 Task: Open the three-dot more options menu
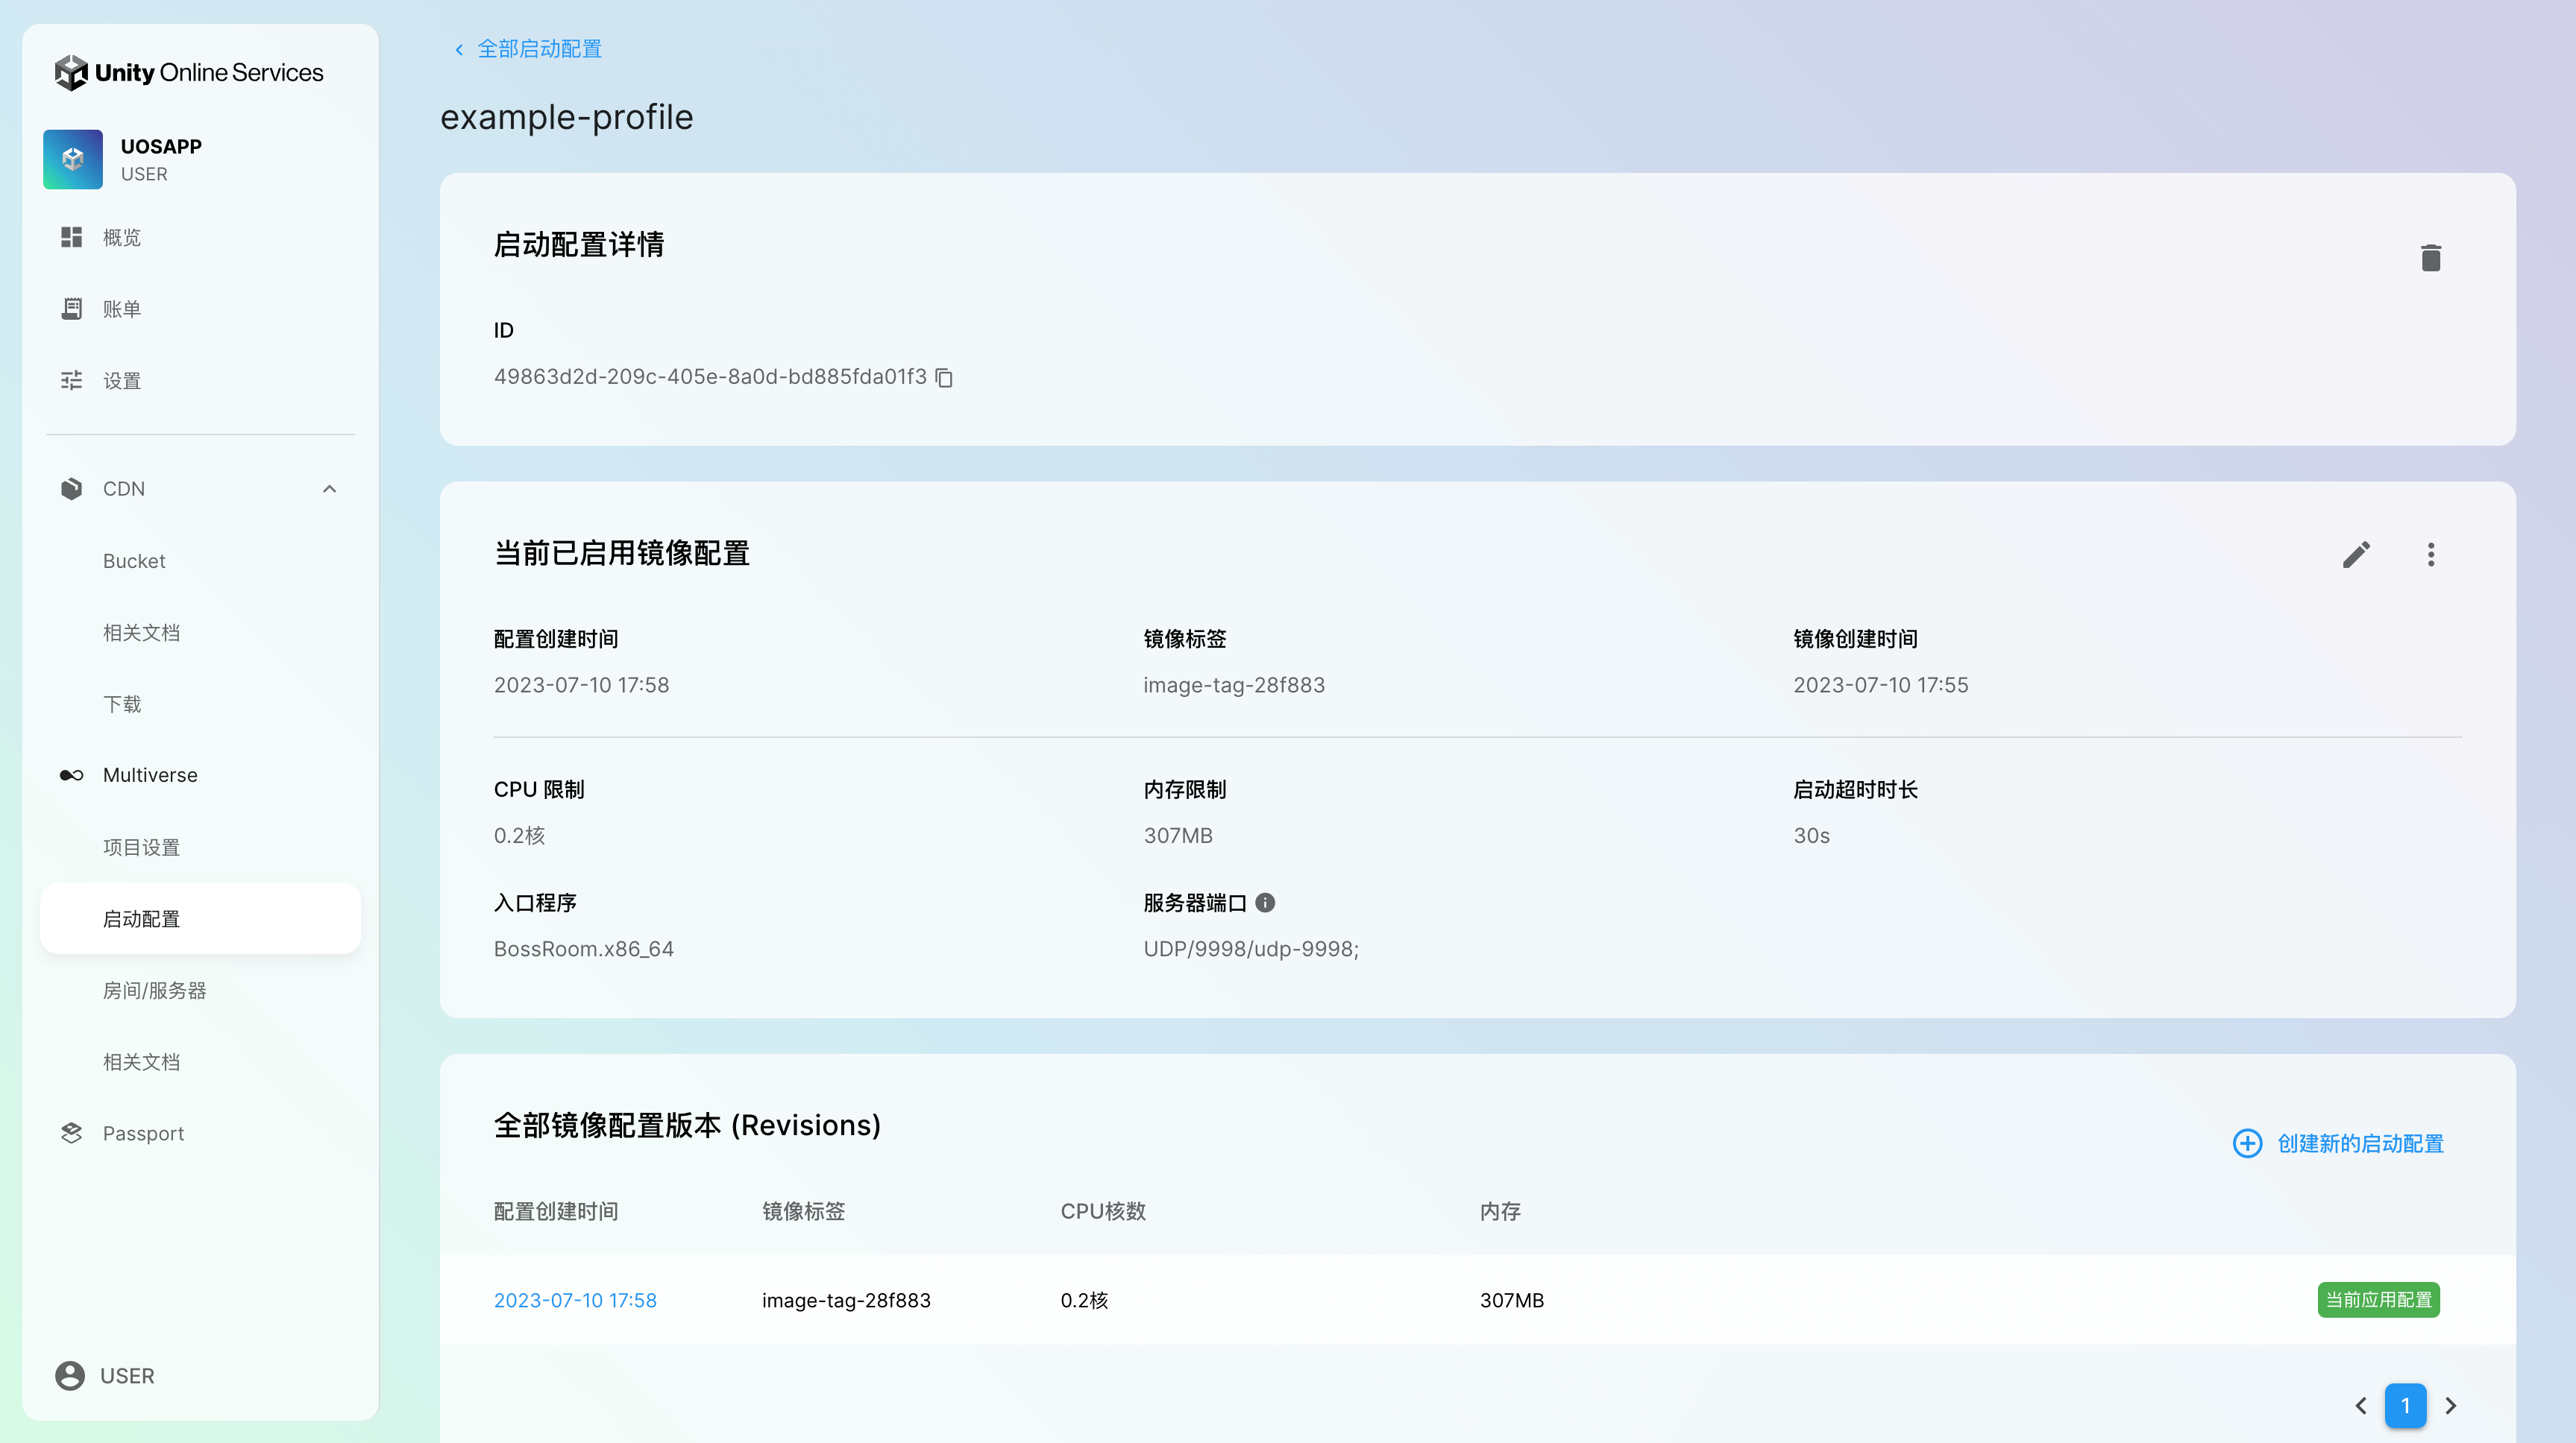coord(2430,555)
